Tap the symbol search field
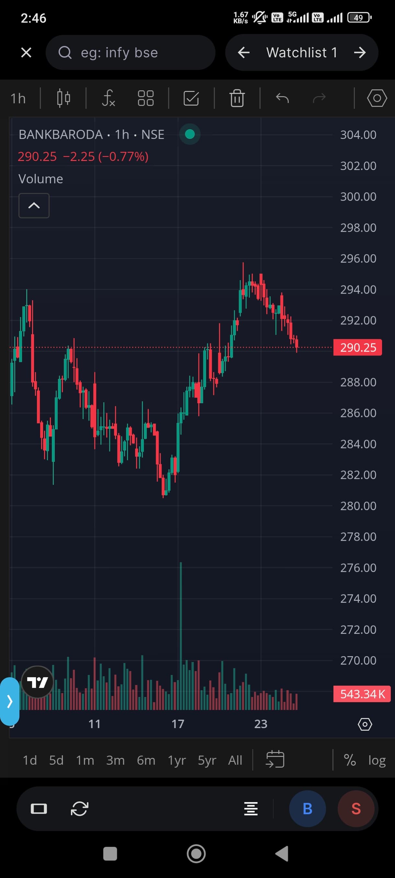The image size is (395, 878). [130, 53]
